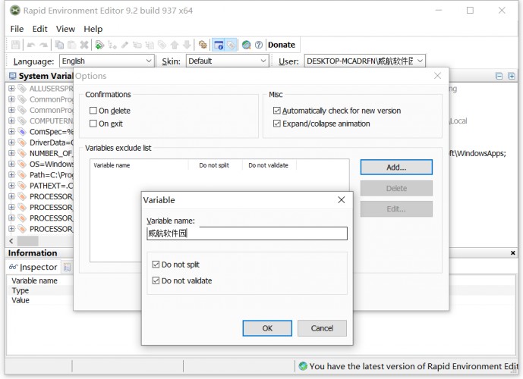Expand the ALLUSERSPROFILE tree node
The width and height of the screenshot is (523, 379).
click(11, 88)
